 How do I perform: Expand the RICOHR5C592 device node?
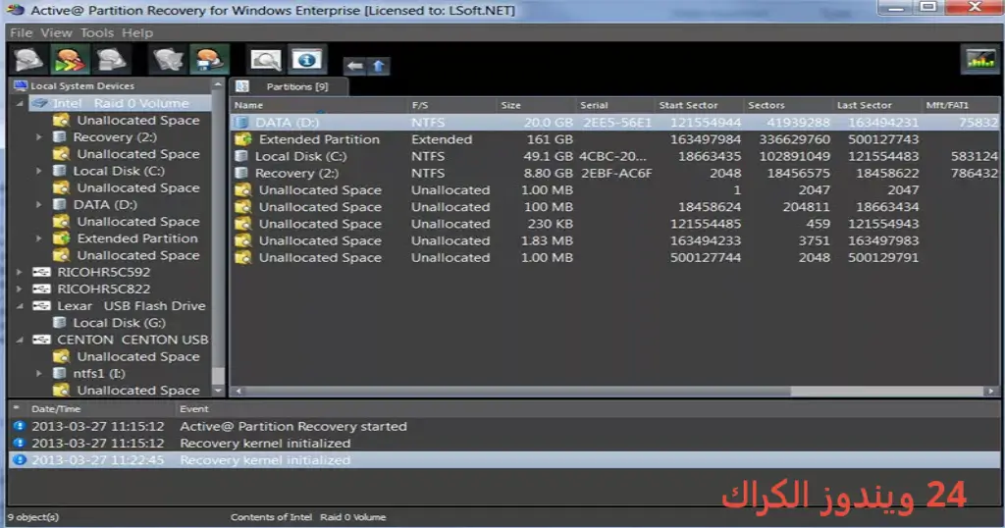point(20,272)
